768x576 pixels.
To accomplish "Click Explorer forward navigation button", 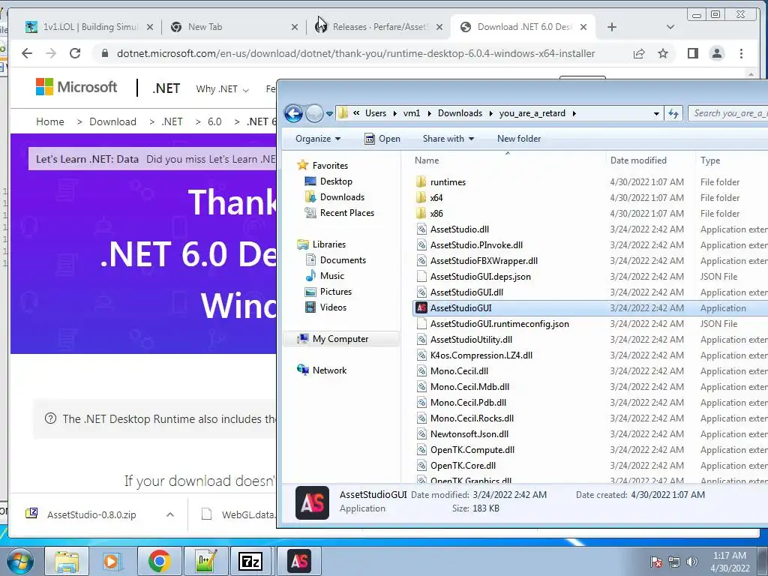I will click(x=314, y=114).
